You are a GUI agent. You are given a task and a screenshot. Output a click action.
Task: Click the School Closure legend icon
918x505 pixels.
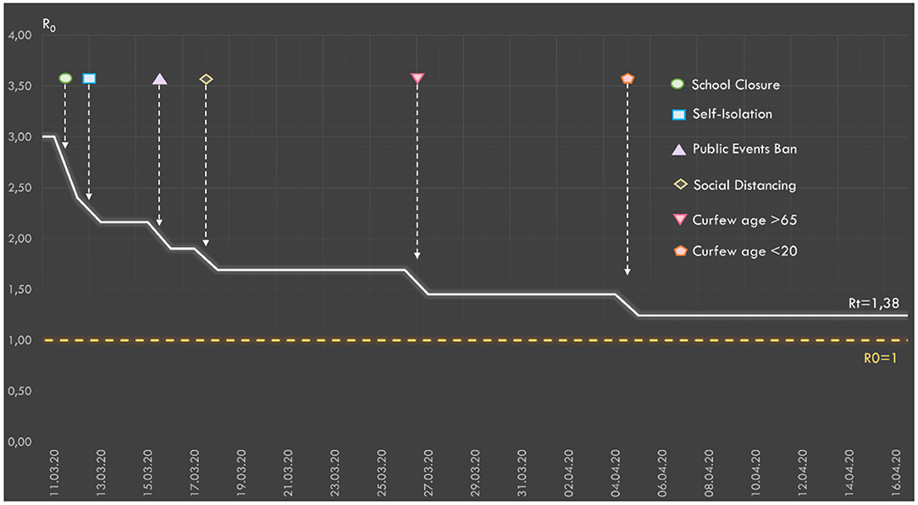click(677, 85)
